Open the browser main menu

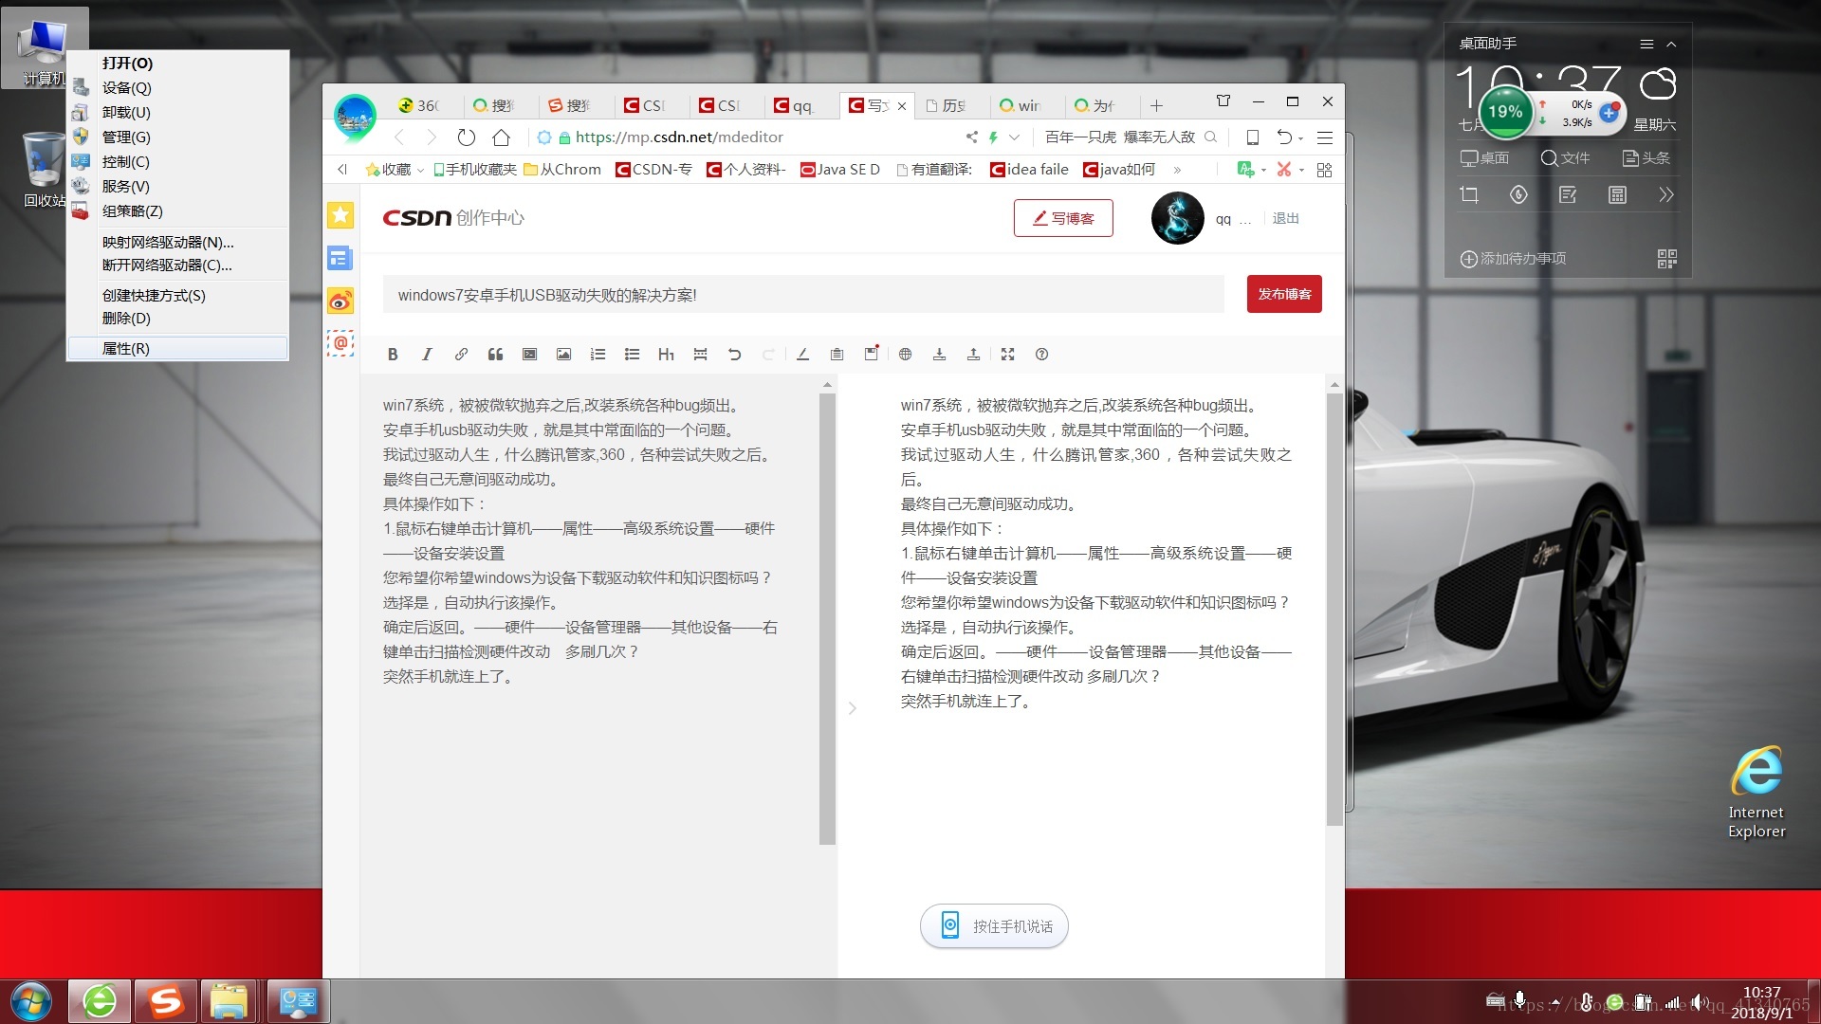[x=1325, y=137]
